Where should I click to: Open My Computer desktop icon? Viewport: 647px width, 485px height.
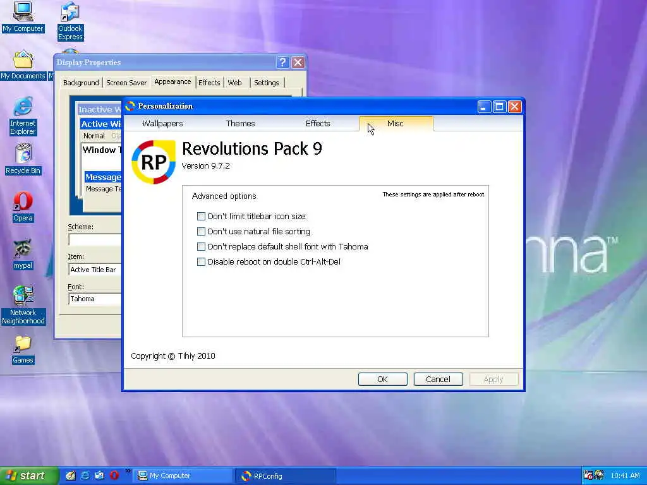coord(23,17)
